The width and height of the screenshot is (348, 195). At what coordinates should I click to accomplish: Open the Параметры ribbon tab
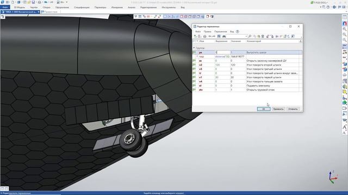click(100, 7)
